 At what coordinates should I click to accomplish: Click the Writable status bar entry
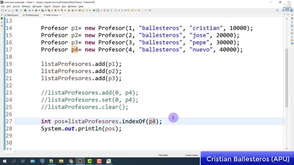click(164, 155)
